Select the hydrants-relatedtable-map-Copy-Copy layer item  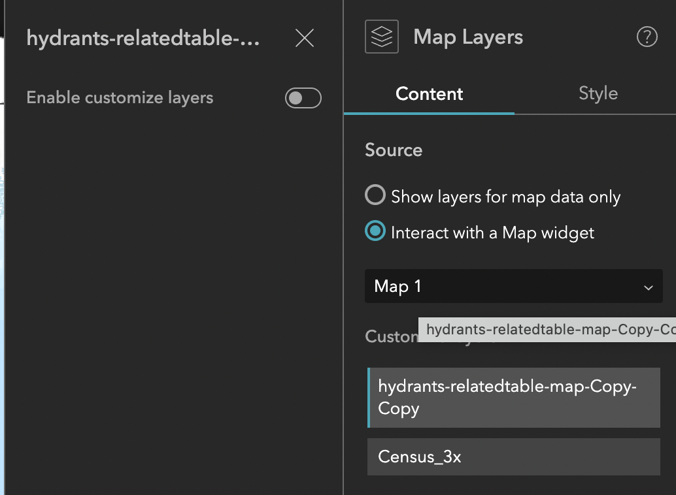(x=514, y=398)
